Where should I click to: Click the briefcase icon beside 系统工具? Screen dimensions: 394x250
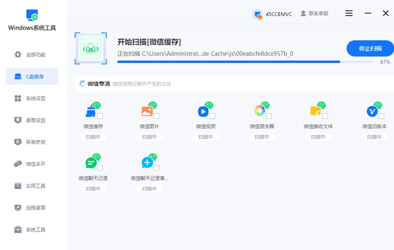18,229
